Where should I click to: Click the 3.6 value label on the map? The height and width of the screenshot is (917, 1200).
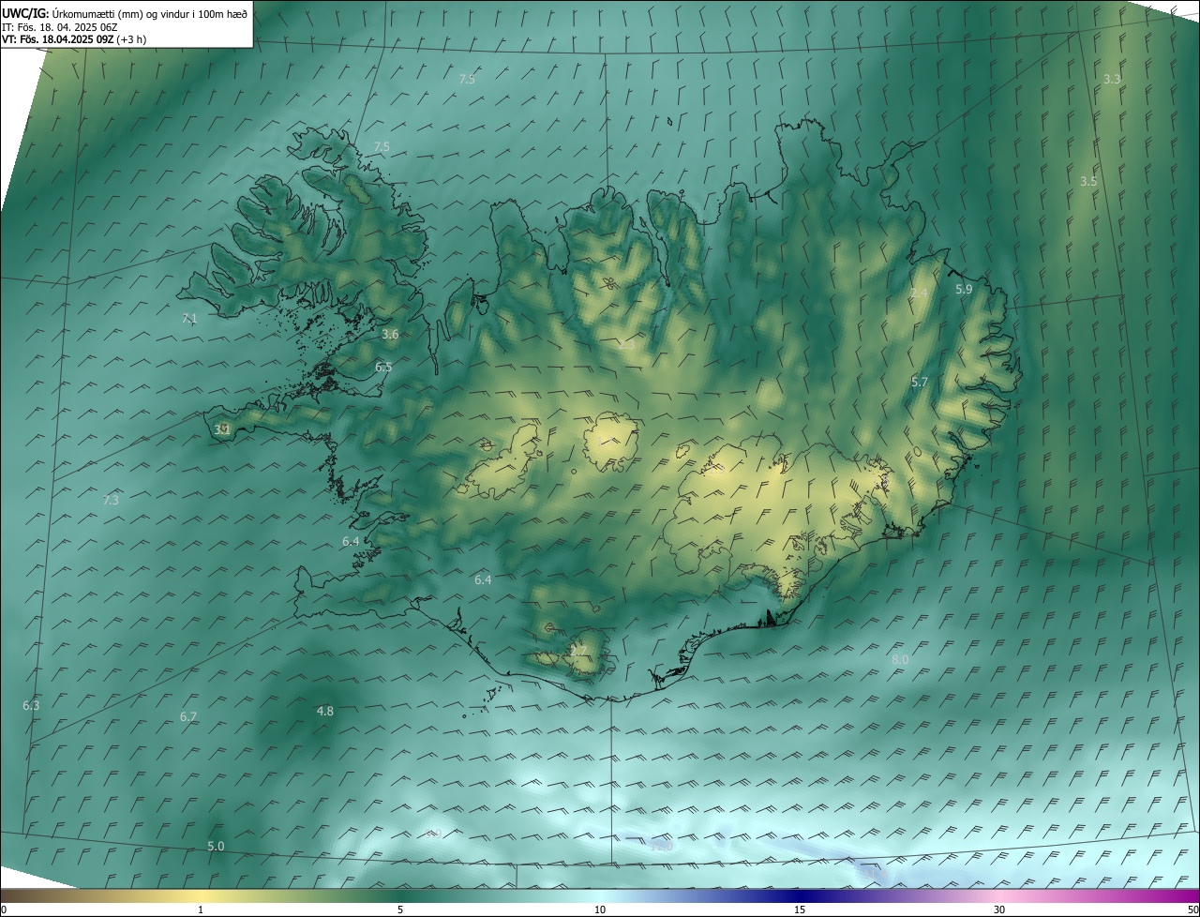pos(391,335)
